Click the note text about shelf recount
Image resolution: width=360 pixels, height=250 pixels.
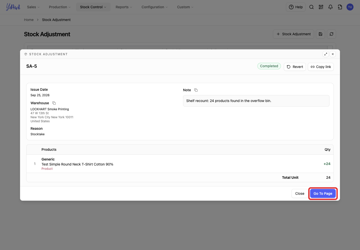[x=229, y=101]
